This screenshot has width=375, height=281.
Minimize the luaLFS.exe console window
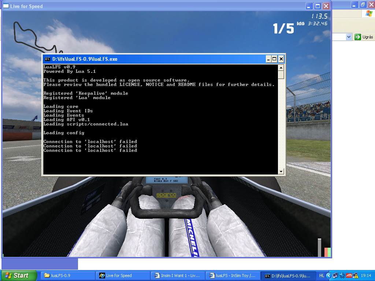pyautogui.click(x=268, y=59)
